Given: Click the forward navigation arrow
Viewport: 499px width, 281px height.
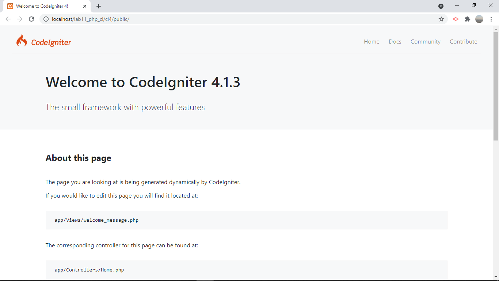Looking at the screenshot, I should click(20, 19).
